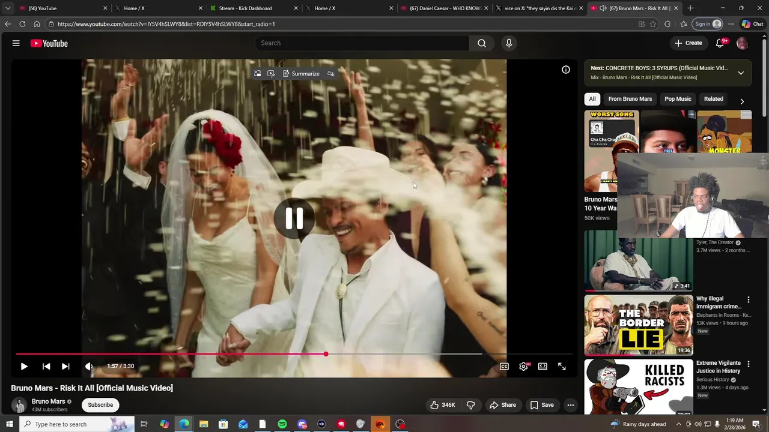The image size is (769, 432).
Task: Open the YouTube guide hamburger menu
Action: pyautogui.click(x=16, y=43)
